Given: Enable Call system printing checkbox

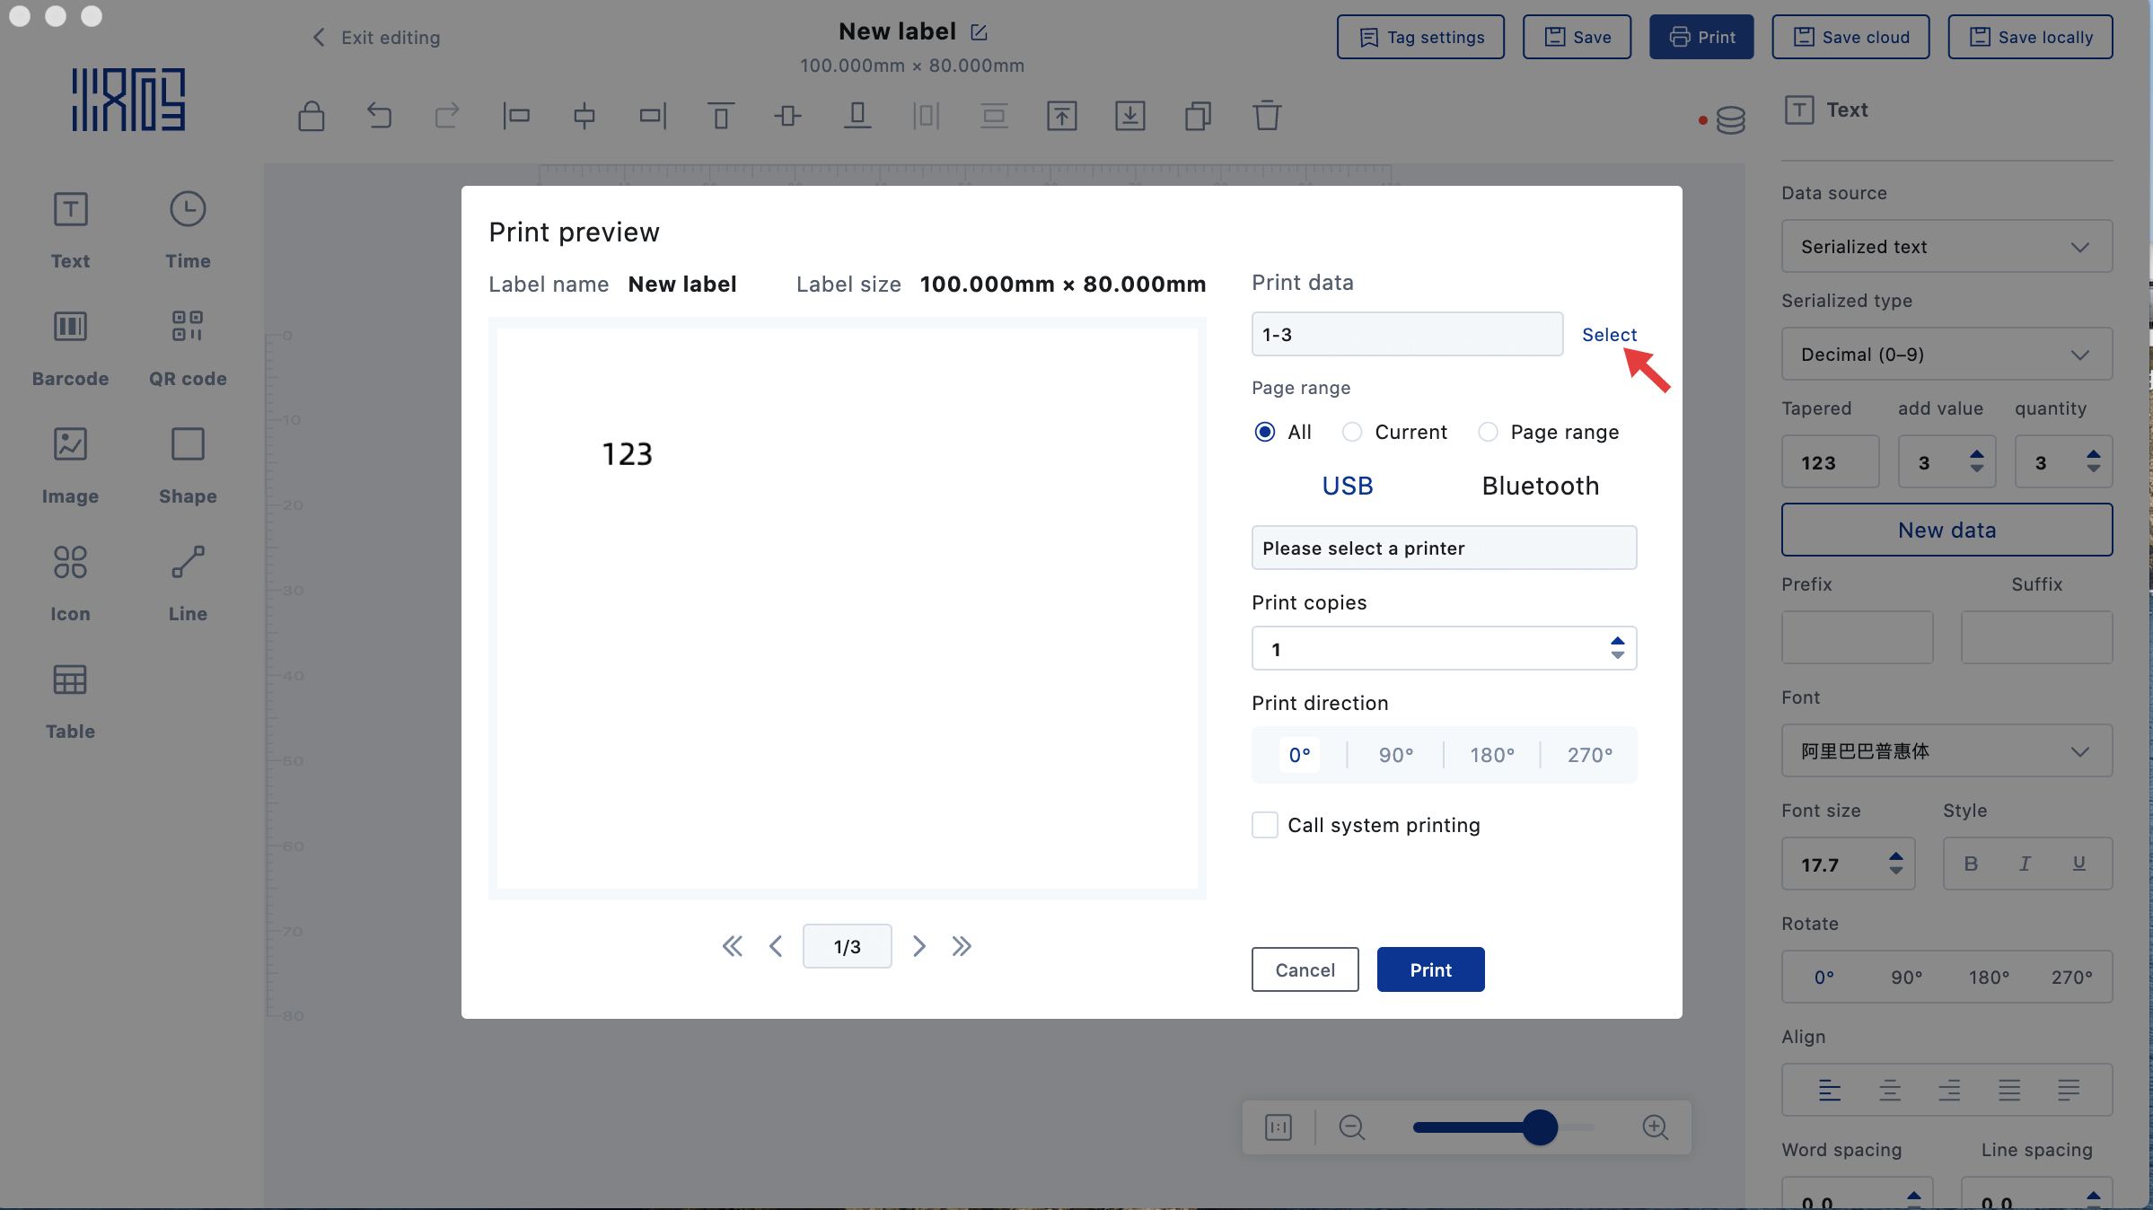Looking at the screenshot, I should tap(1265, 825).
